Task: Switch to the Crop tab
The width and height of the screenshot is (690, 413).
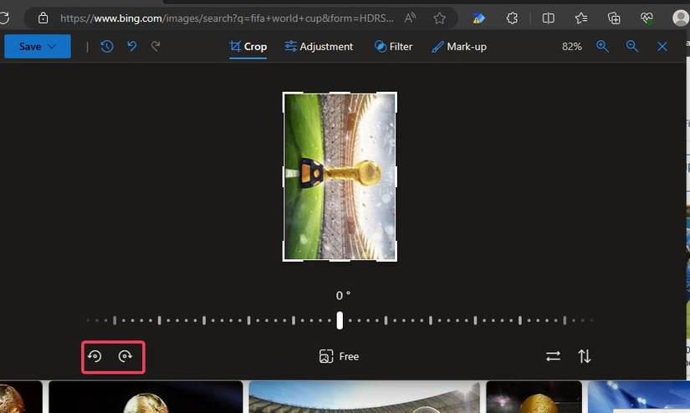Action: pyautogui.click(x=248, y=47)
